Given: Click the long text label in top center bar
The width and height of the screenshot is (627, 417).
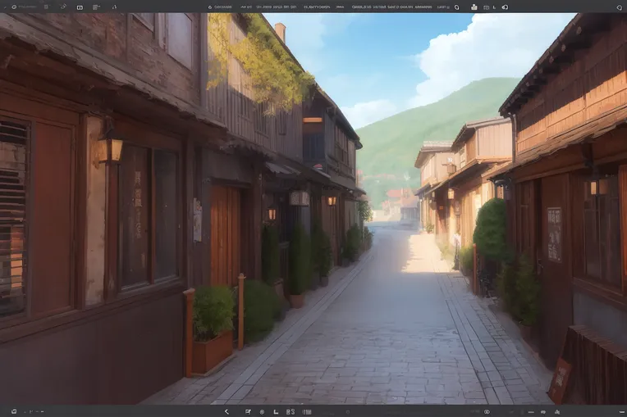Looking at the screenshot, I should (x=391, y=7).
